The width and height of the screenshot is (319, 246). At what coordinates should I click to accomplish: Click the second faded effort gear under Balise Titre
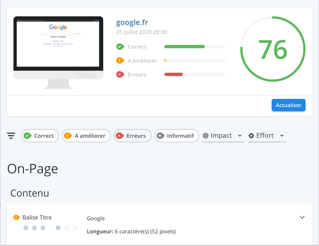point(67,228)
